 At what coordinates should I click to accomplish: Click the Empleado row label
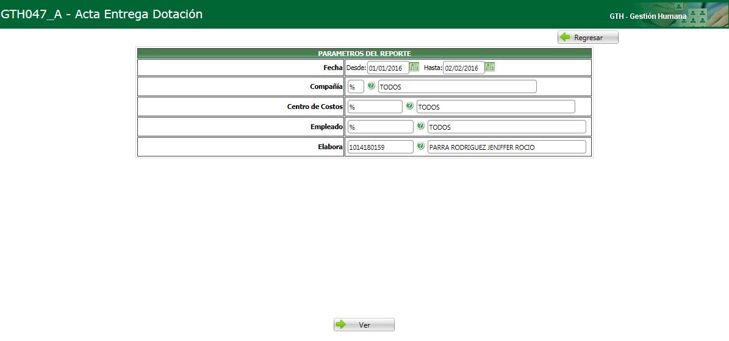click(327, 127)
